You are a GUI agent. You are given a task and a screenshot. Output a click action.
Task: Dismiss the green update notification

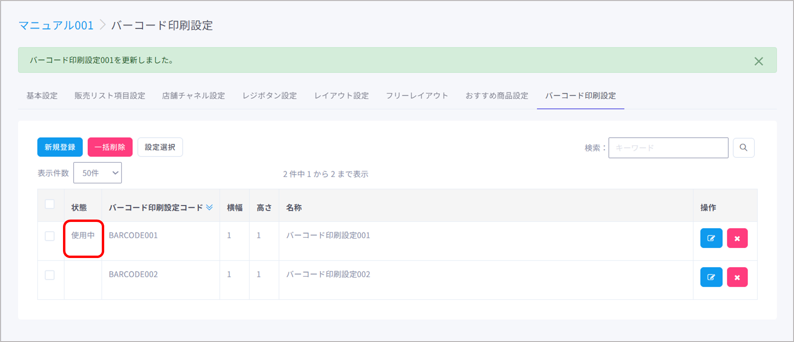coord(758,61)
